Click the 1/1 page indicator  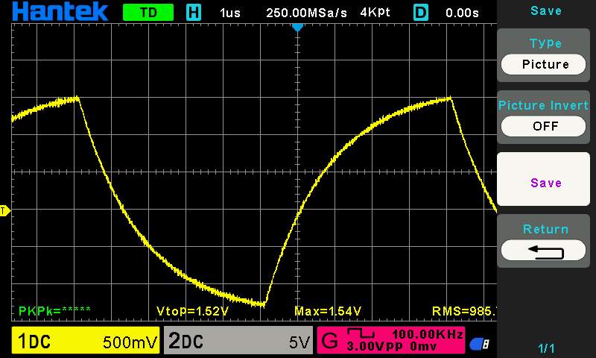pos(546,348)
